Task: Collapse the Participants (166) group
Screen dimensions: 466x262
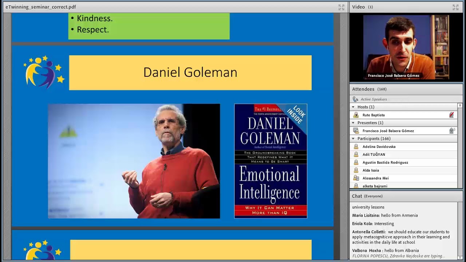Action: click(353, 139)
